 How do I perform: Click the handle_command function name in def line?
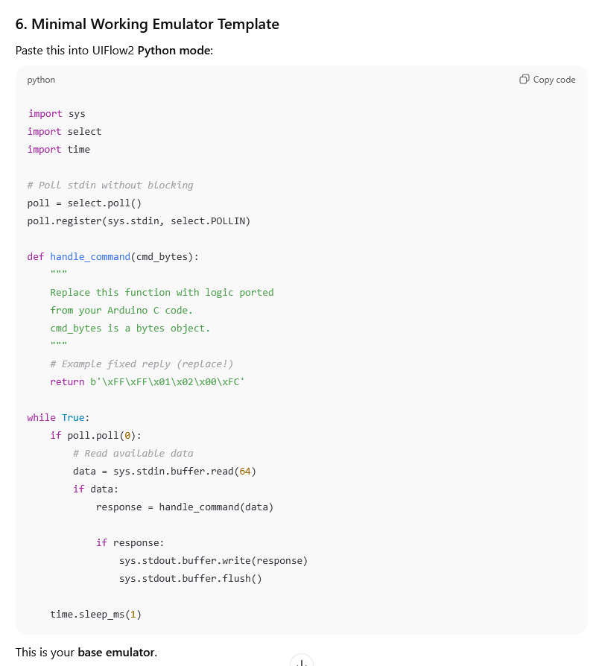(x=90, y=257)
